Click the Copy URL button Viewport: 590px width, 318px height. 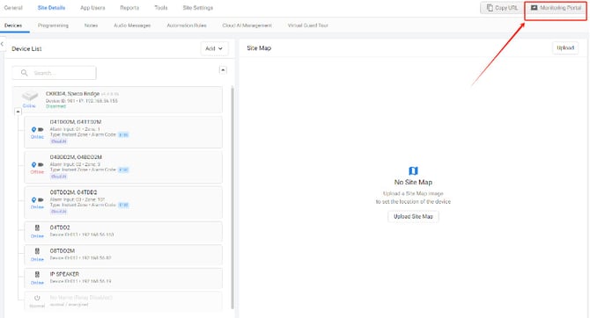pyautogui.click(x=502, y=8)
